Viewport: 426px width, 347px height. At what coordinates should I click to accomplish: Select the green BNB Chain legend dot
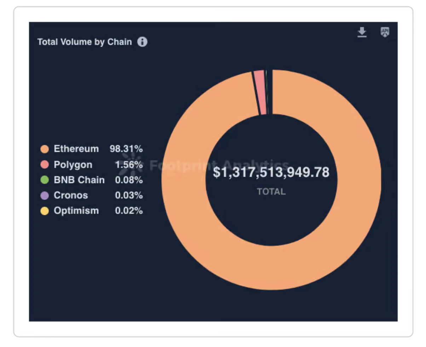[x=45, y=180]
